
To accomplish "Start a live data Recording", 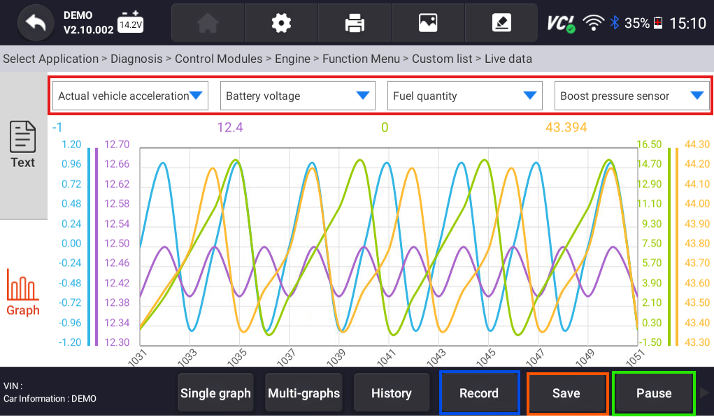I will 479,393.
